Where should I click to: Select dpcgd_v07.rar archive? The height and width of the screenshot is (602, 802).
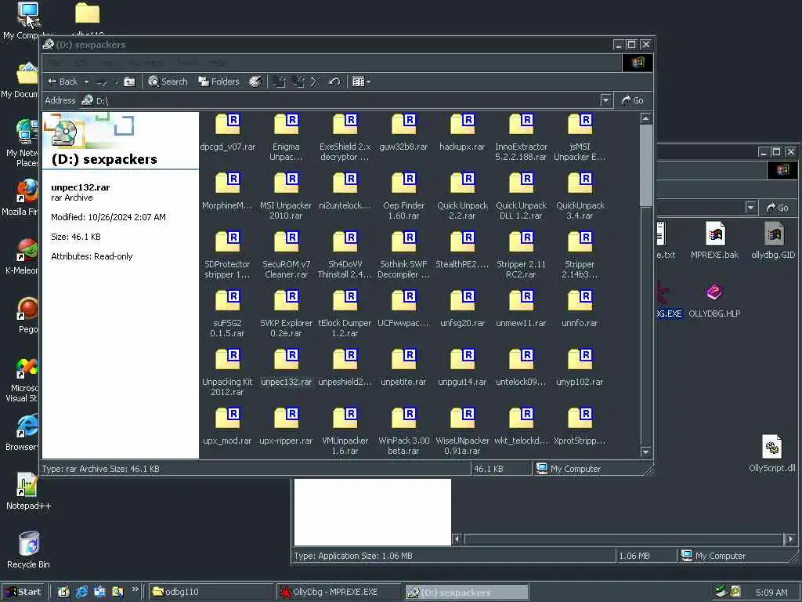[228, 132]
